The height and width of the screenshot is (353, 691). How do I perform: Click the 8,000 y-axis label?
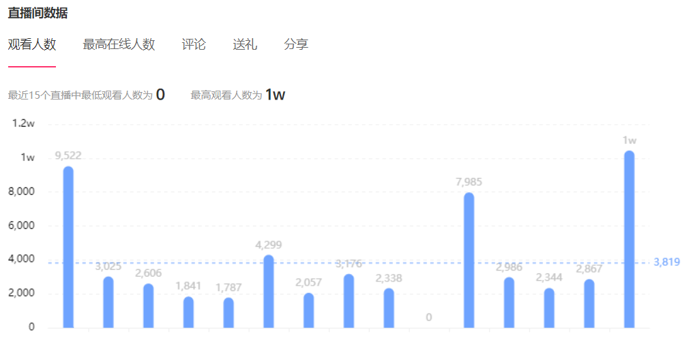(22, 192)
